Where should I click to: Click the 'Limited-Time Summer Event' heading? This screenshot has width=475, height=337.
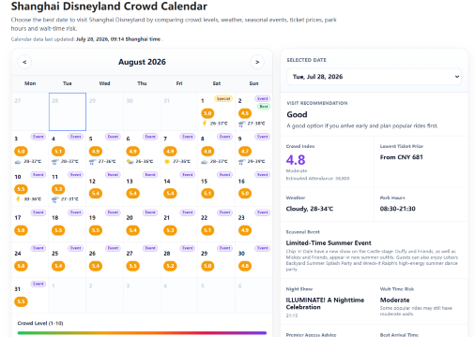(x=329, y=243)
